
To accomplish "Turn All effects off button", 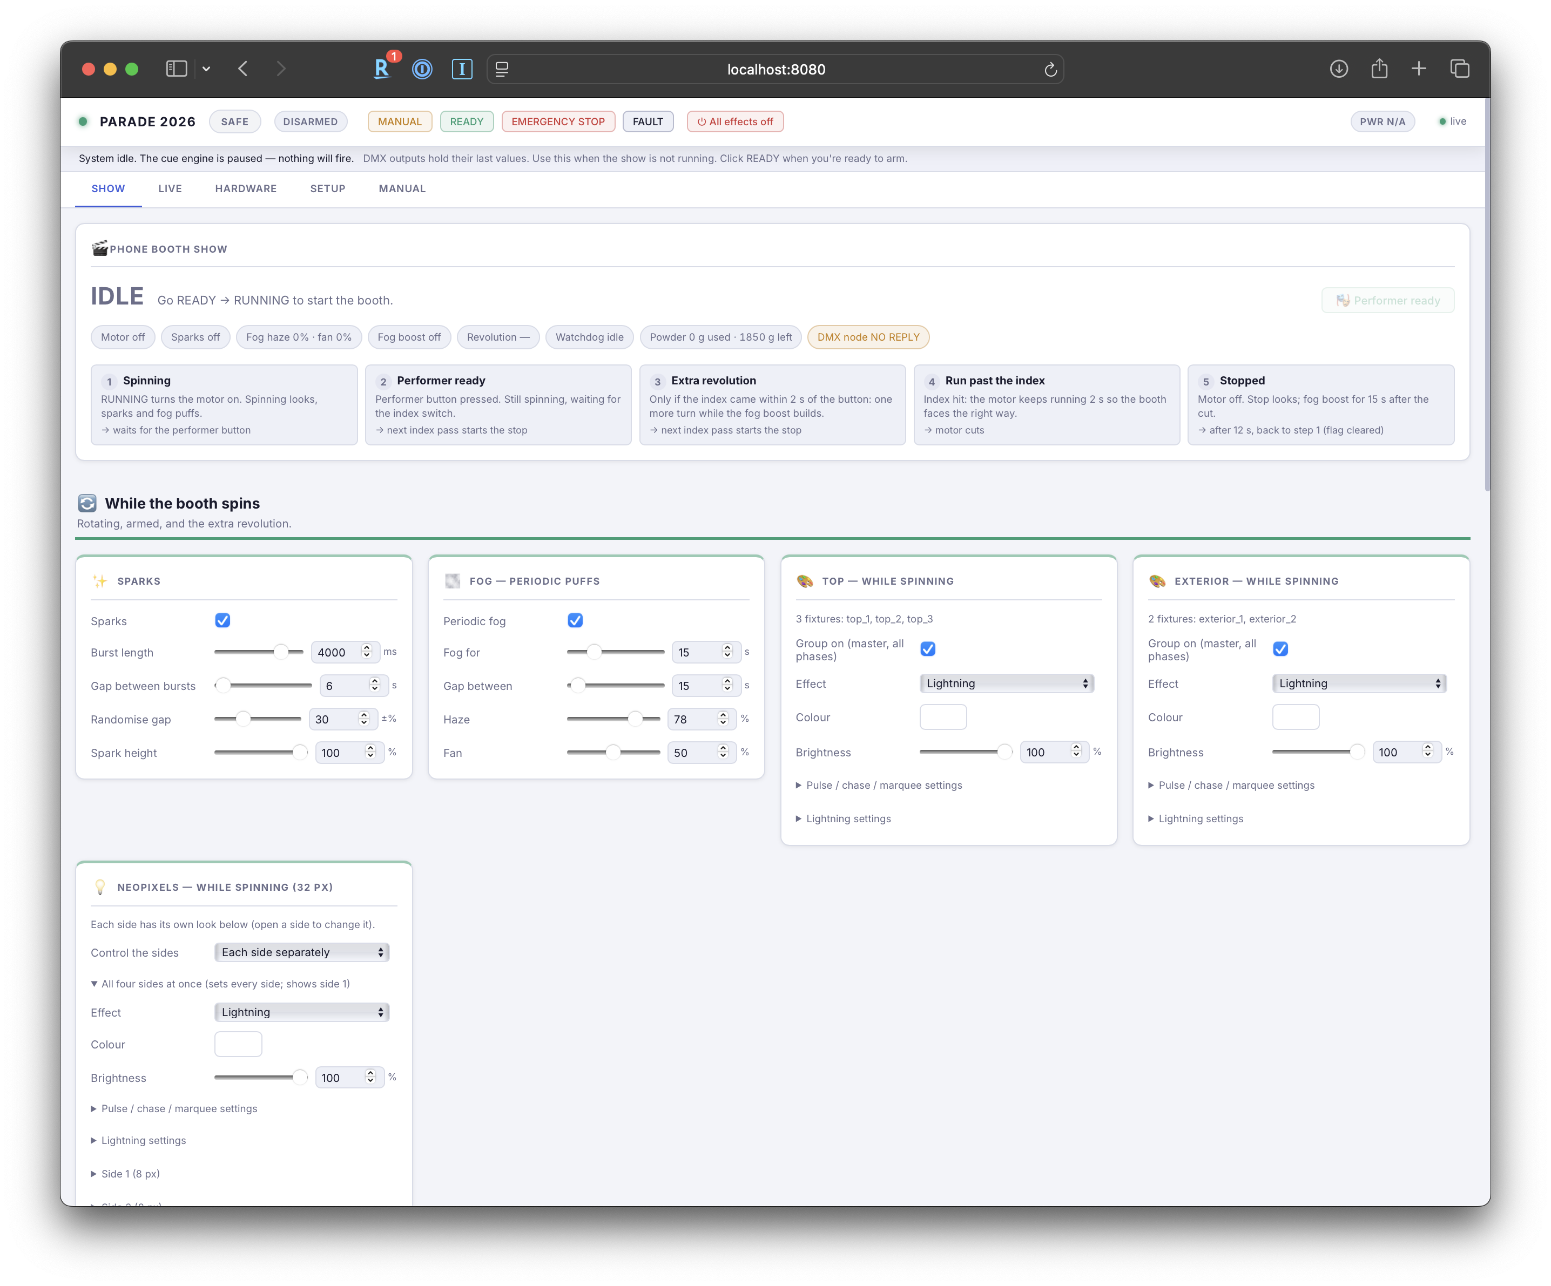I will point(735,122).
